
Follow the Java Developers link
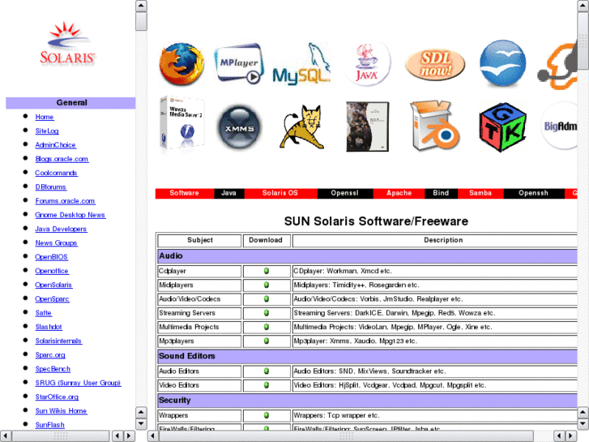click(61, 229)
